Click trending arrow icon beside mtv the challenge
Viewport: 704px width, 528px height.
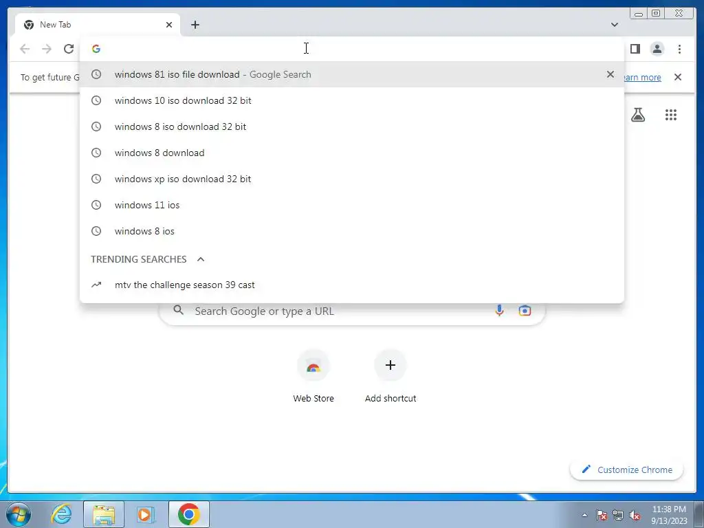click(96, 285)
